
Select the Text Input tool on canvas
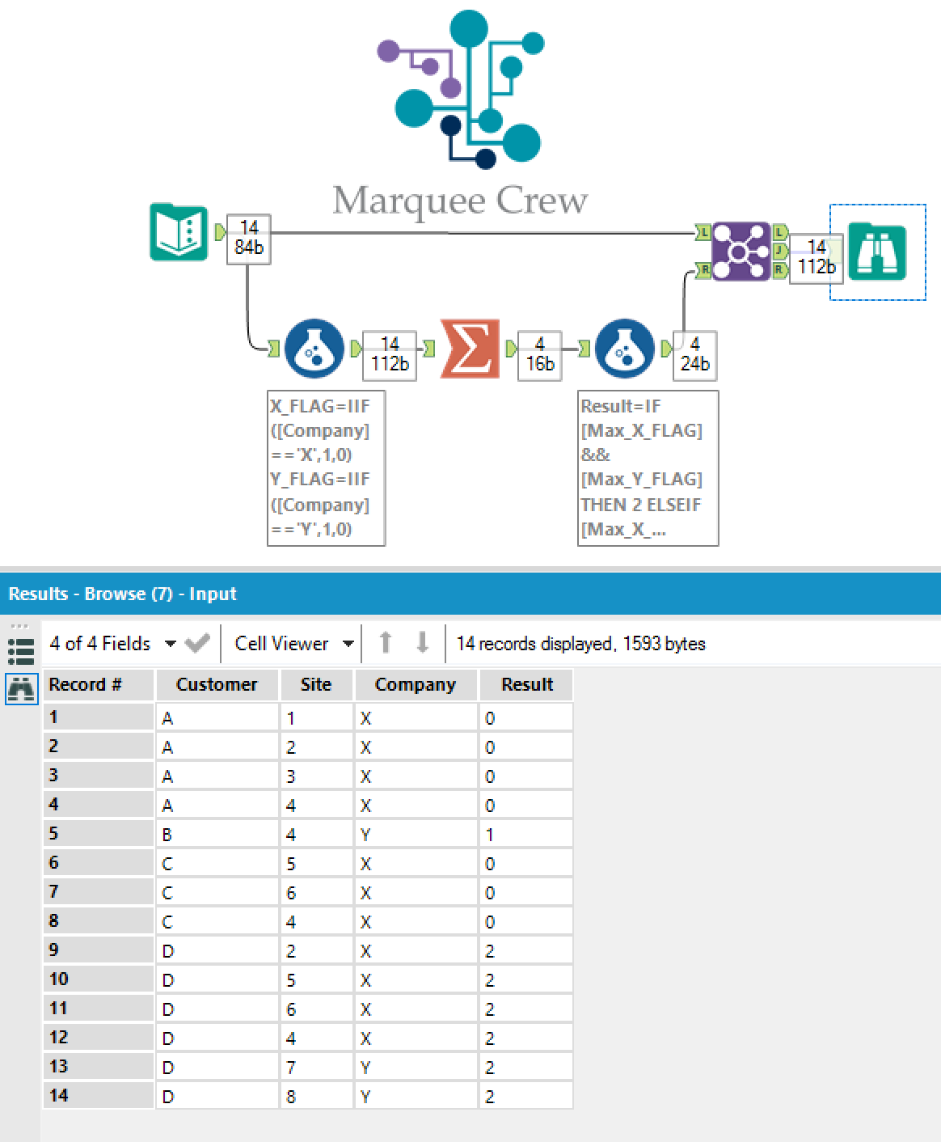(x=179, y=233)
